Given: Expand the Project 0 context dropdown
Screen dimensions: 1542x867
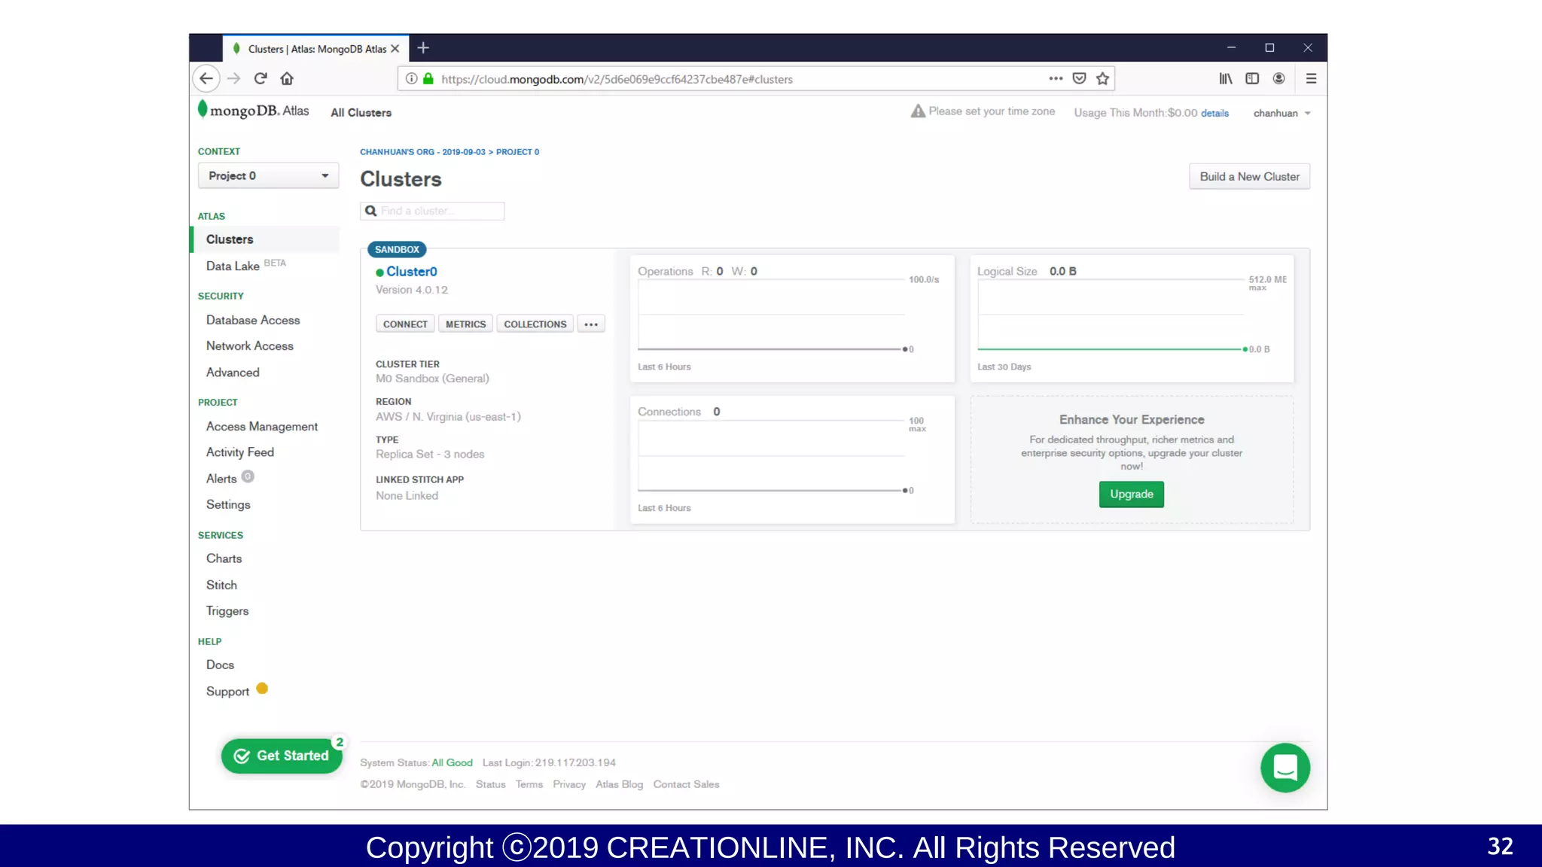Looking at the screenshot, I should pyautogui.click(x=268, y=175).
